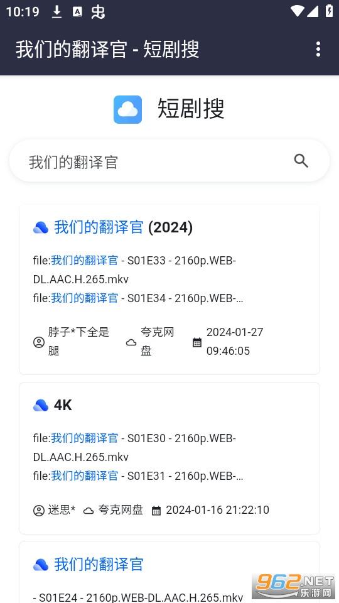Image resolution: width=339 pixels, height=603 pixels.
Task: Click the 短剧搜 cloud logo
Action: point(127,109)
